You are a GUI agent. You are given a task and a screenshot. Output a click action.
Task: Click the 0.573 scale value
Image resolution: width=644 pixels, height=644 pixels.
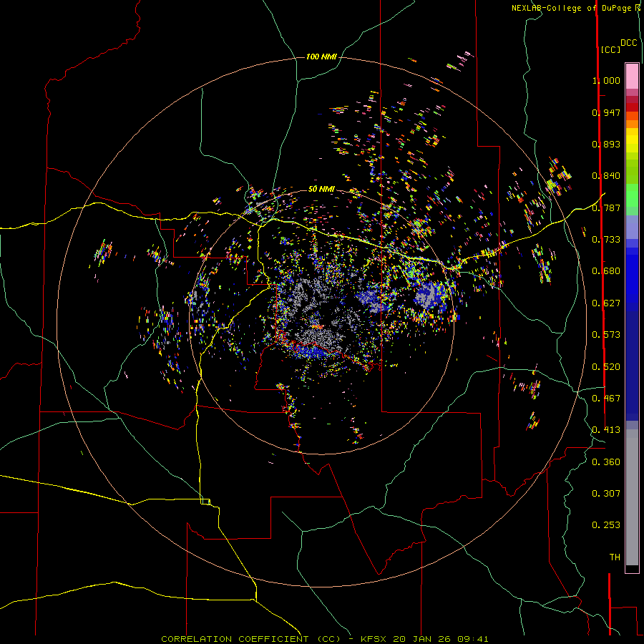(606, 335)
